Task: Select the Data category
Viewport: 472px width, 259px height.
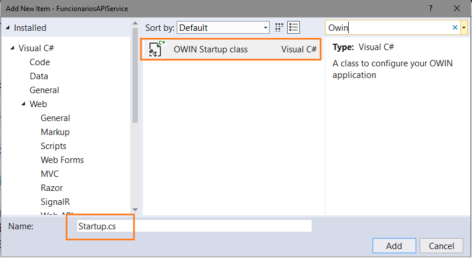Action: (x=39, y=76)
